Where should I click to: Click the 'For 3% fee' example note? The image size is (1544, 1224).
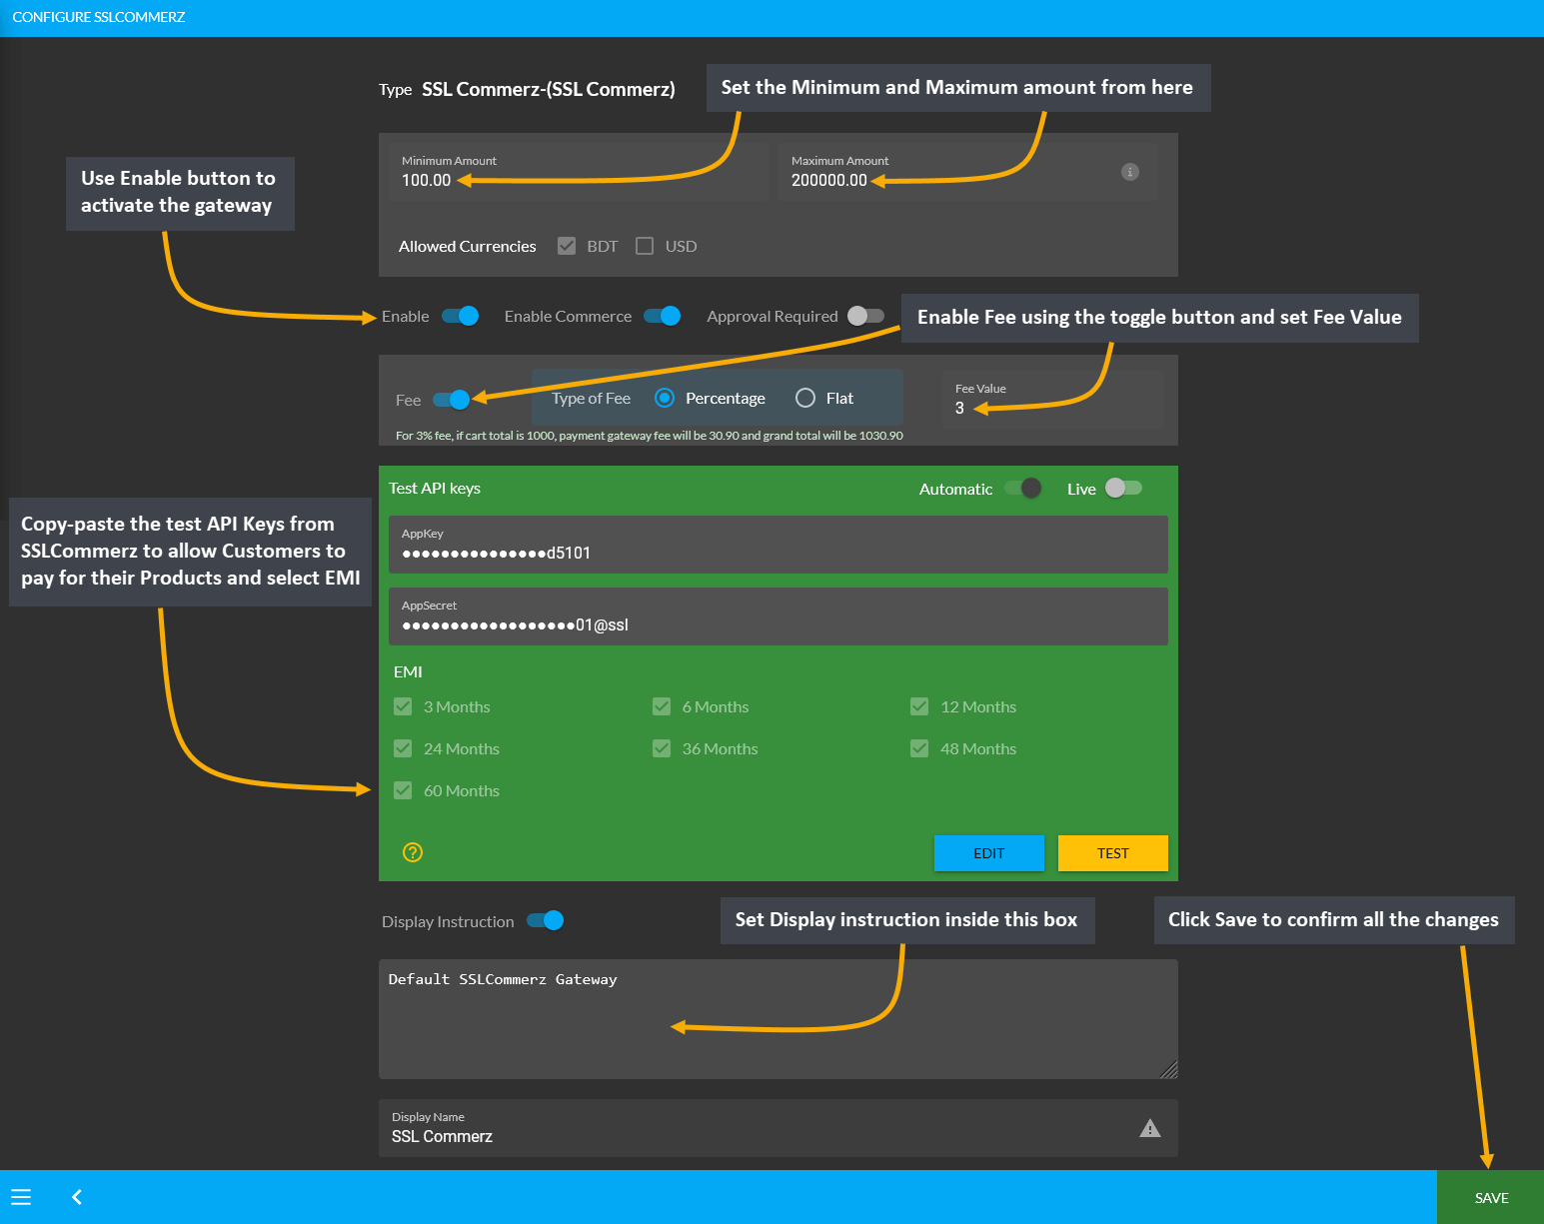click(x=650, y=436)
